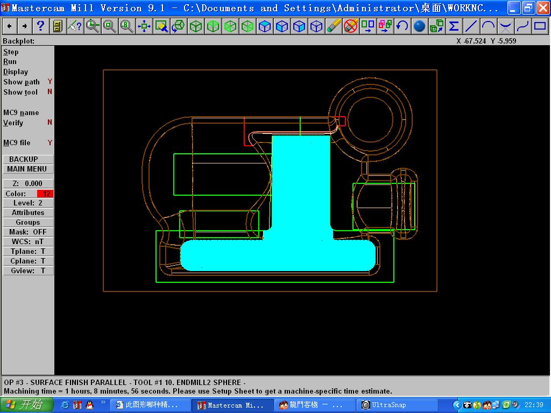Click the BACKUP button
This screenshot has height=413, width=551.
(28, 159)
